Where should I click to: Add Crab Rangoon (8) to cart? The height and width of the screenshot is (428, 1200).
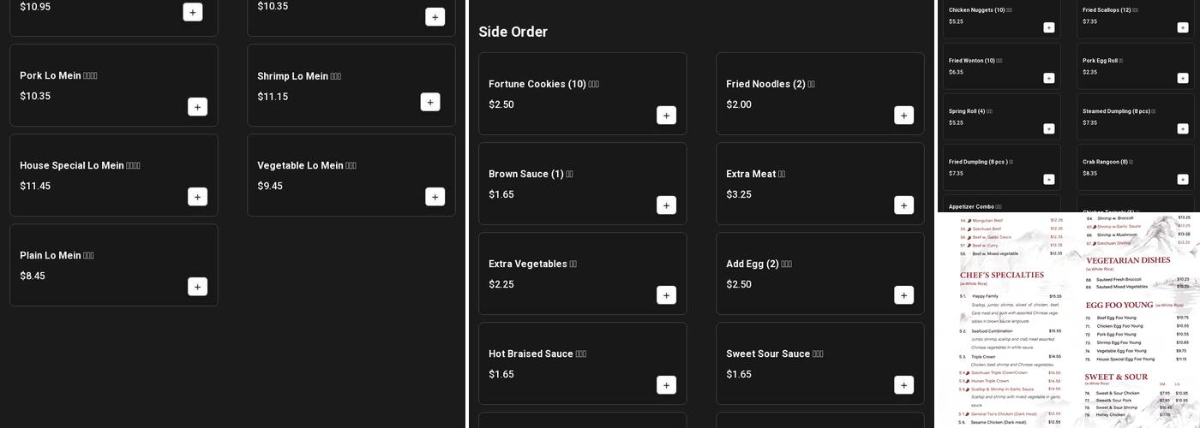point(1182,179)
